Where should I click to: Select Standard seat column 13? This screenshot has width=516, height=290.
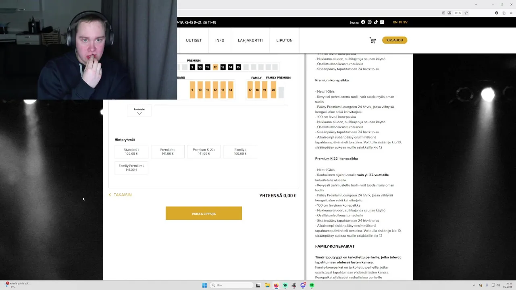pyautogui.click(x=223, y=90)
